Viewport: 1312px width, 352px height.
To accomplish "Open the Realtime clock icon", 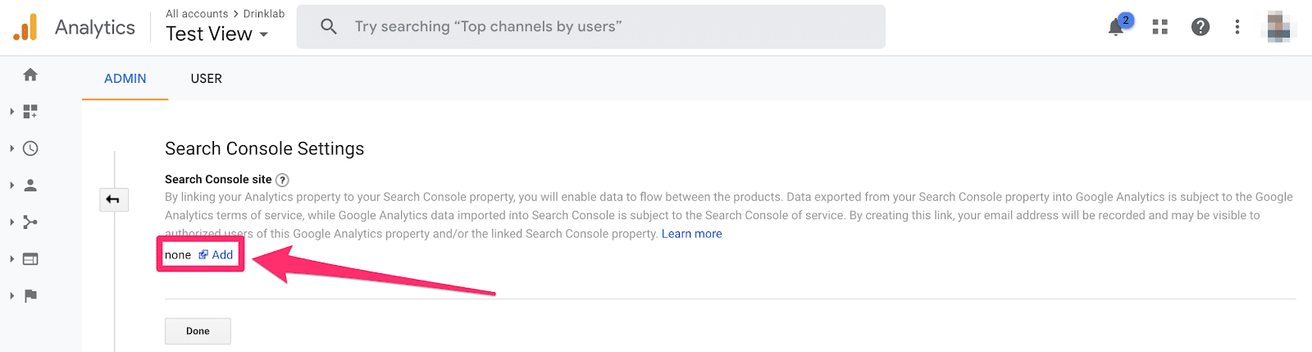I will coord(30,149).
